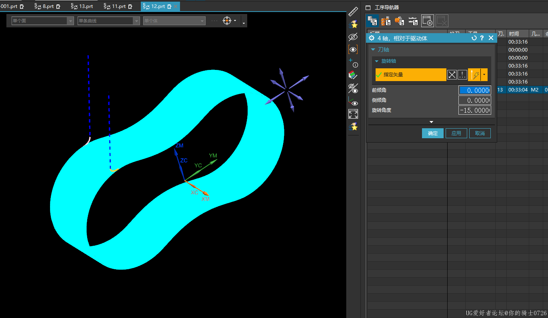This screenshot has width=548, height=318.
Task: Close the 12.prt tab
Action: pyautogui.click(x=176, y=6)
